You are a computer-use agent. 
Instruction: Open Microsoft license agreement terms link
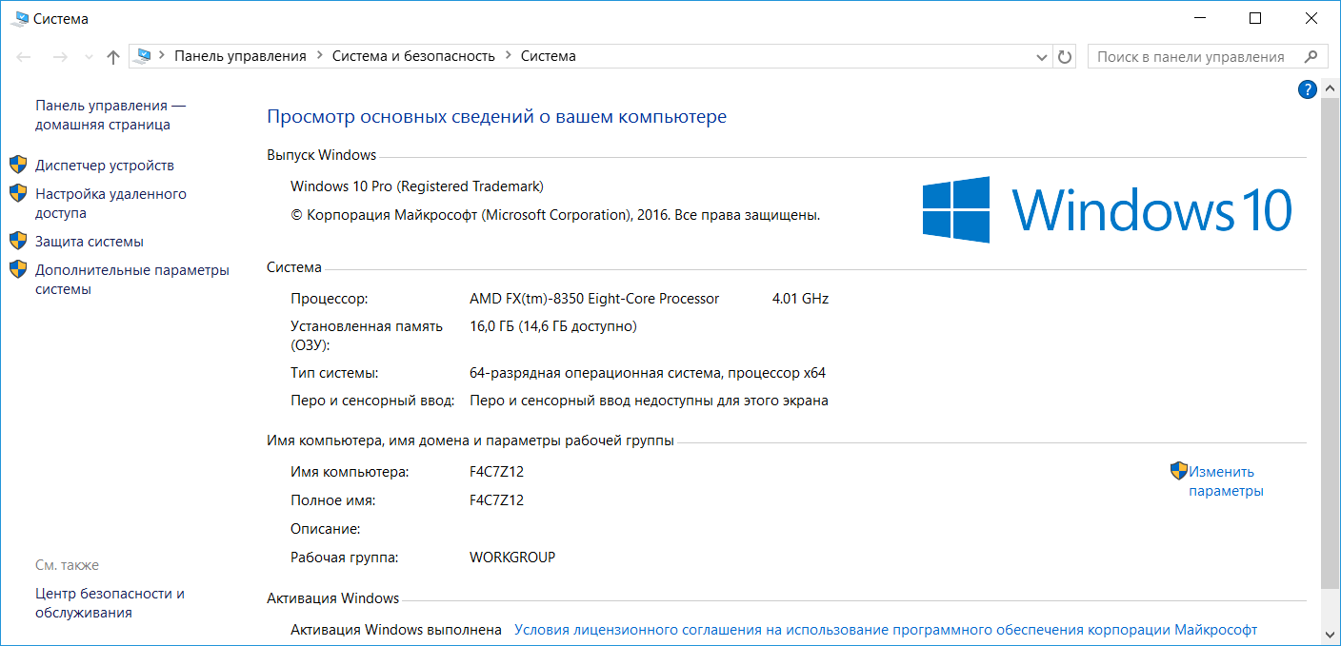pos(886,630)
